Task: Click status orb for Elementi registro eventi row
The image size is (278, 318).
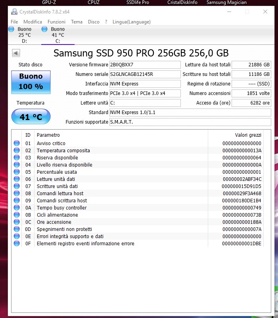Action: click(x=17, y=243)
